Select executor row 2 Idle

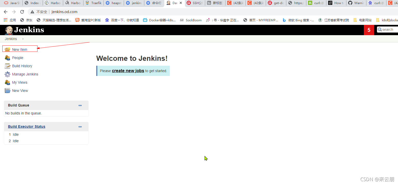tap(46, 141)
